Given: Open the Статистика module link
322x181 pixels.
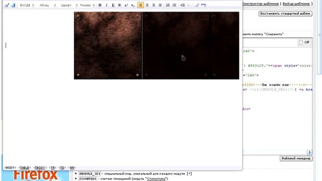Looking at the screenshot, I should pos(156,179).
